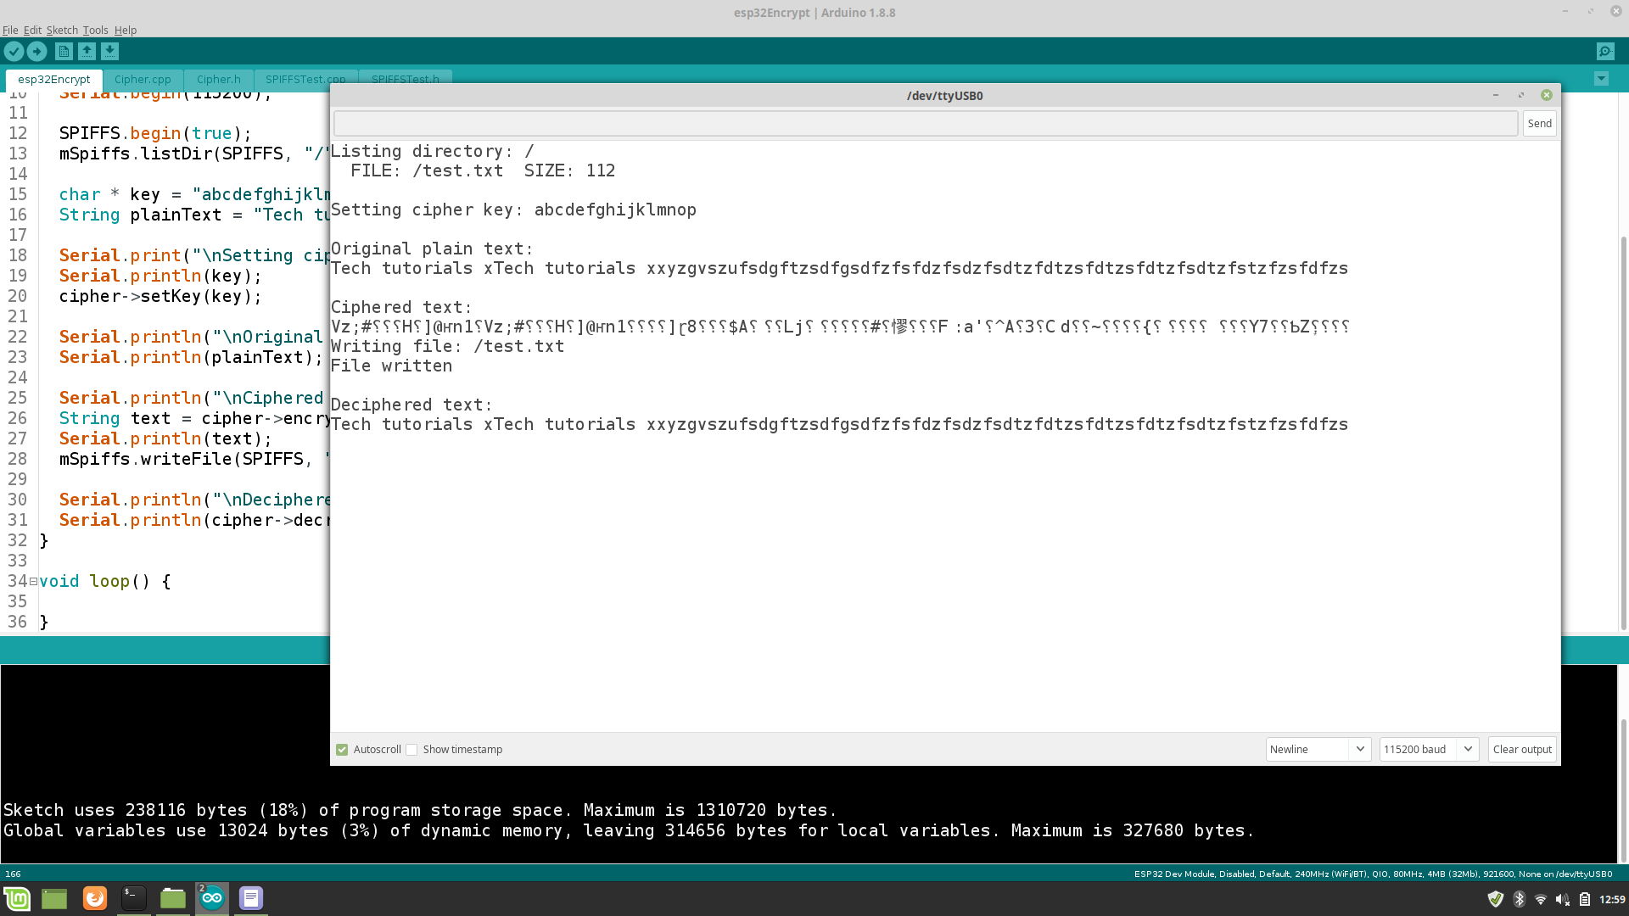Open Firefox from the taskbar

(x=94, y=898)
